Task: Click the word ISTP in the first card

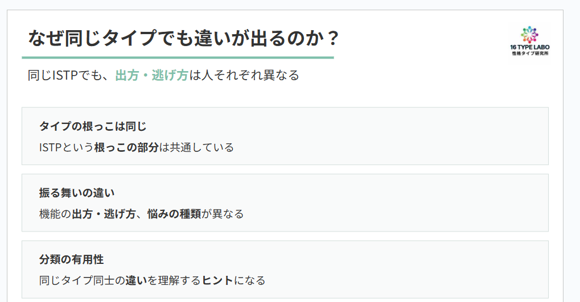Action: tap(51, 147)
